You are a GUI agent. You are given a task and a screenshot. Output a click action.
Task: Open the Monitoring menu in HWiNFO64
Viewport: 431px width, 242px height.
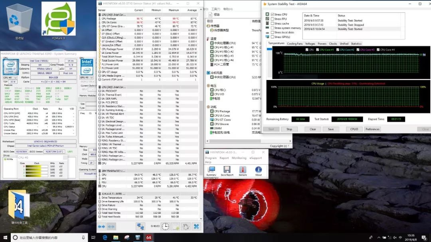239,158
